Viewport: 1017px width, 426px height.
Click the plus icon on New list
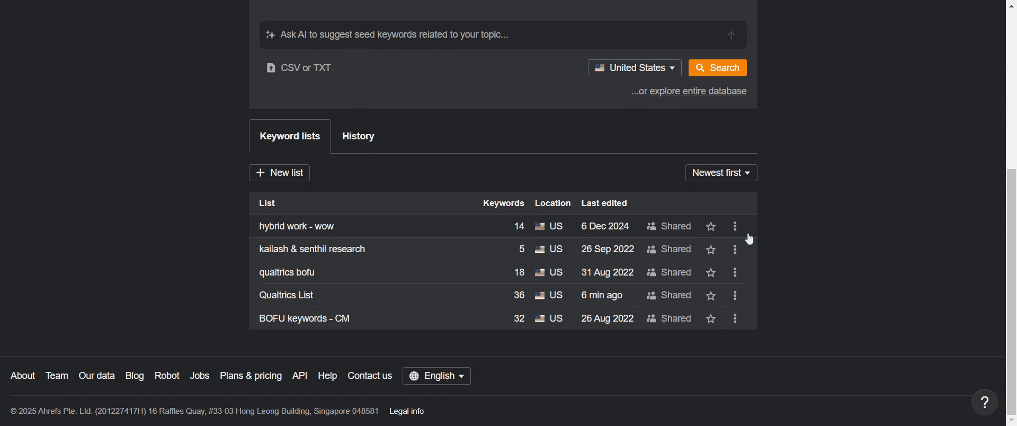[x=260, y=173]
